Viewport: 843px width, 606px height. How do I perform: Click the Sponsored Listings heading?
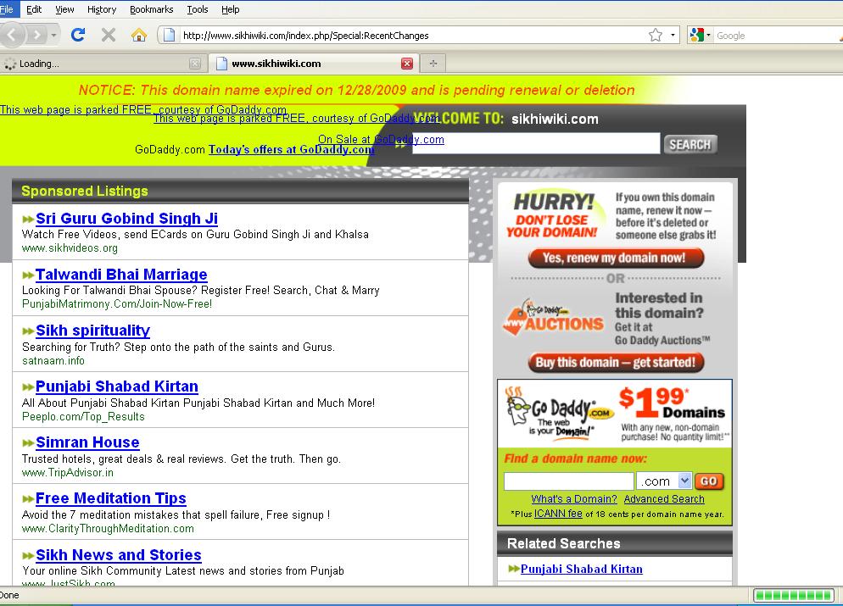coord(85,192)
